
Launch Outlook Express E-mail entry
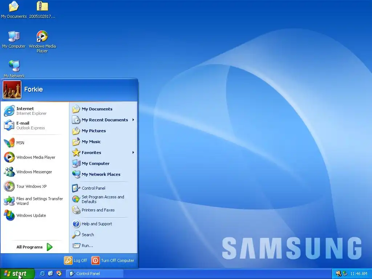pyautogui.click(x=35, y=125)
